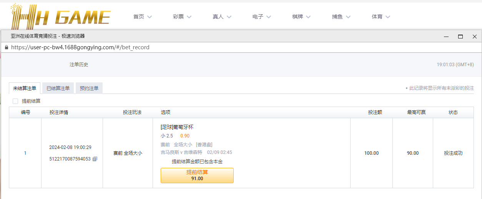Switch to the 预约注单 tab
The image size is (482, 199).
[x=89, y=88]
